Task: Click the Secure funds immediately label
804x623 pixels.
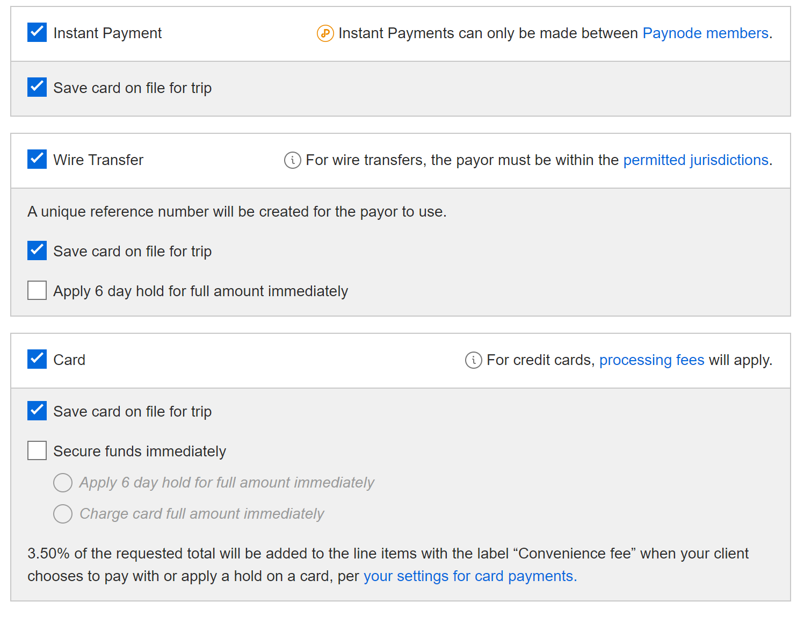Action: [x=140, y=452]
